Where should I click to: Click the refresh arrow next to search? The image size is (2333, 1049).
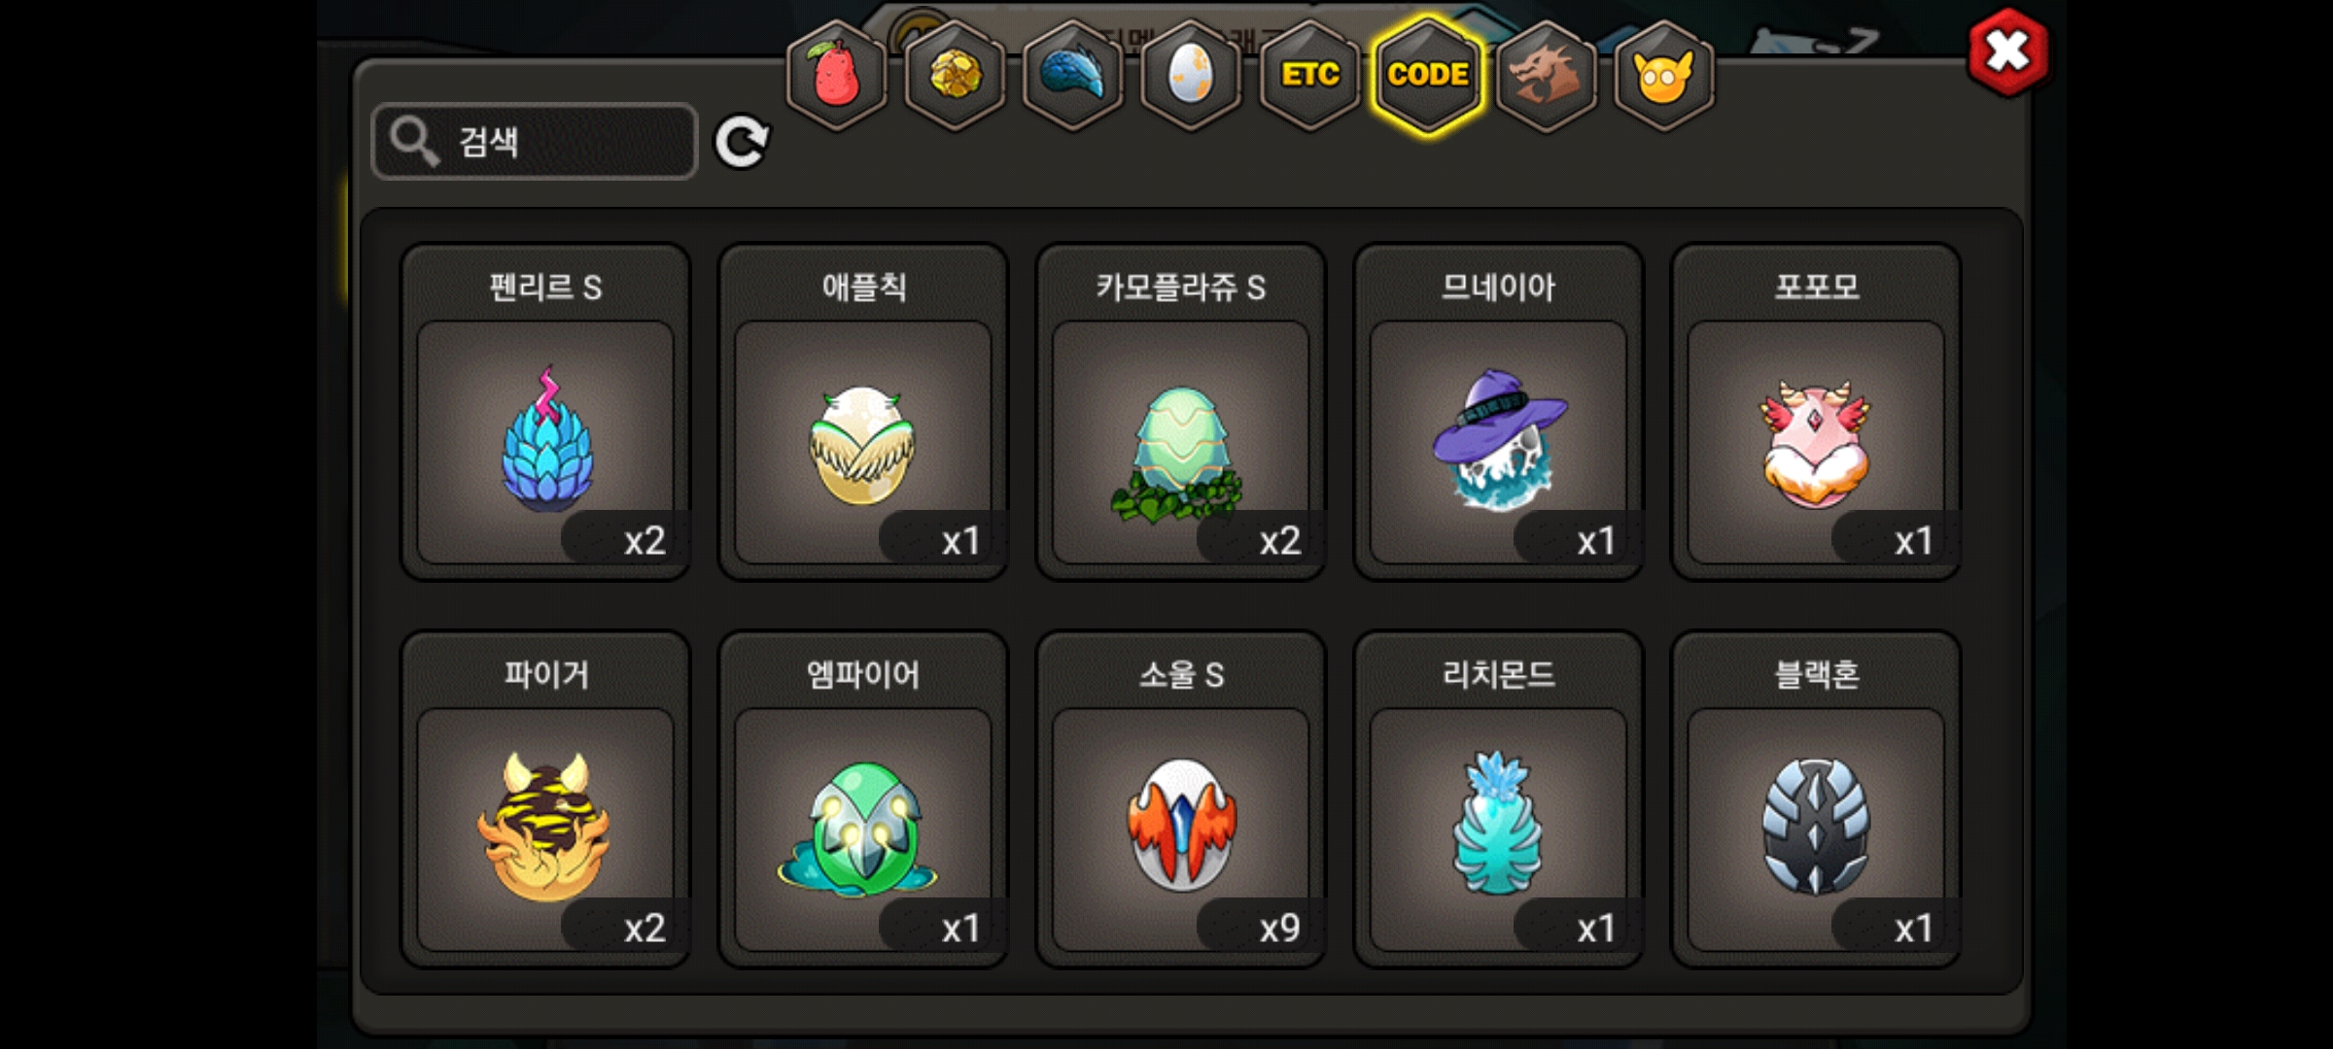[x=742, y=143]
